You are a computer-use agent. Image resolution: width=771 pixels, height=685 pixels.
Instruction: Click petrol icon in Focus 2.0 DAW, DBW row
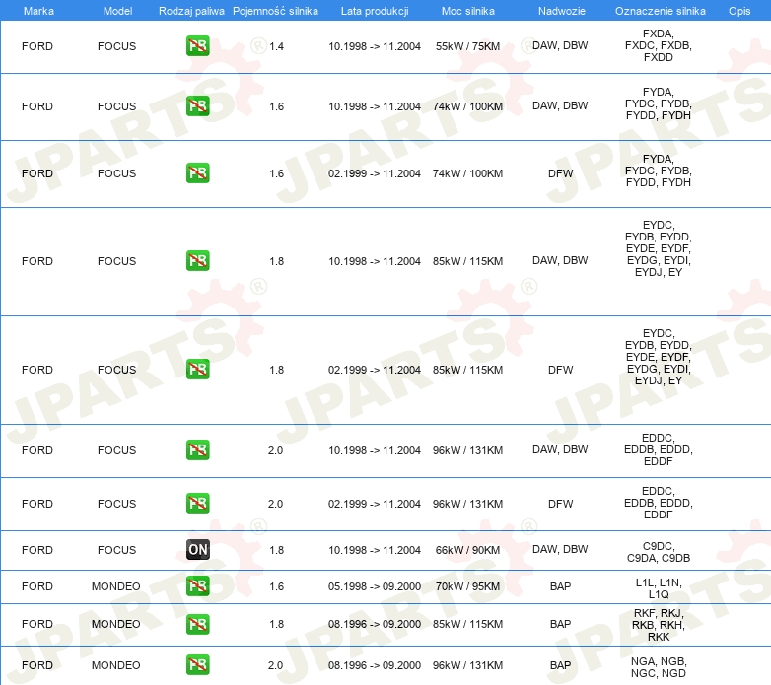(197, 449)
